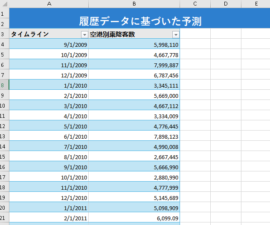Click empty cell in column C row 4
The width and height of the screenshot is (270, 225).
195,44
